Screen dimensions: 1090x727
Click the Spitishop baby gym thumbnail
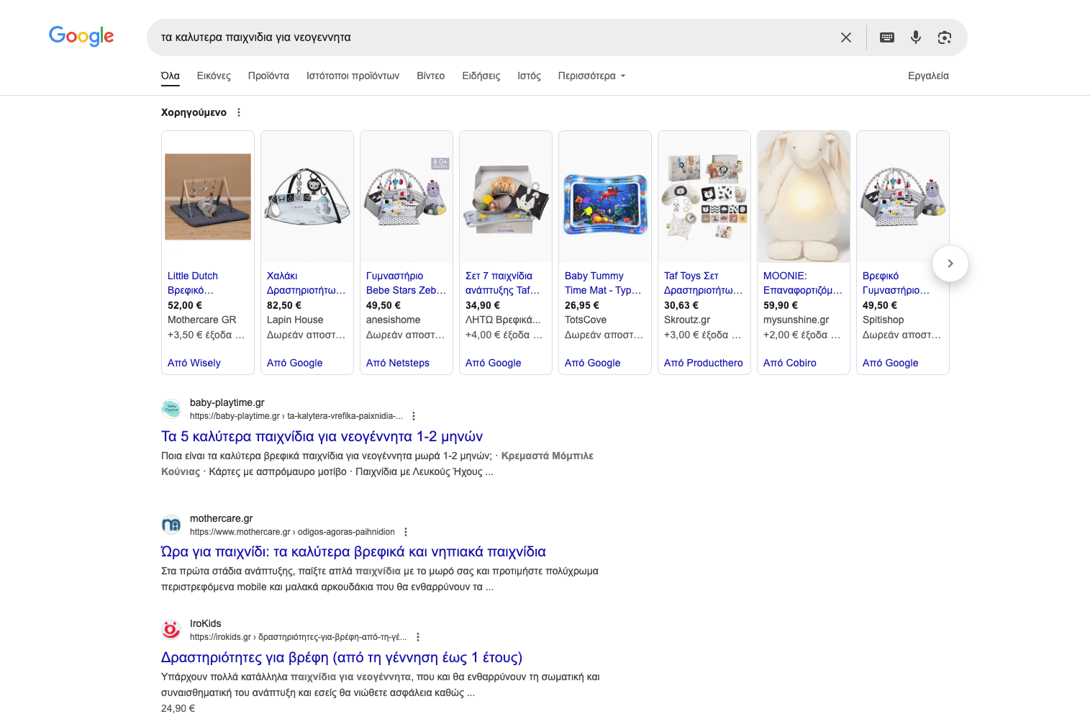[903, 197]
